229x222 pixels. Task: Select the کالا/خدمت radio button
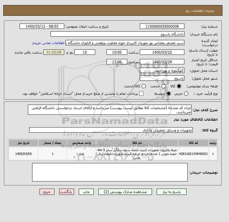pos(144,86)
